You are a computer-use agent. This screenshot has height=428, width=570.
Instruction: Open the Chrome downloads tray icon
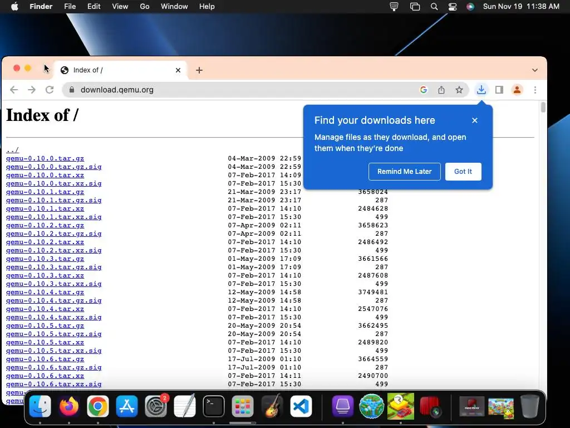click(481, 90)
